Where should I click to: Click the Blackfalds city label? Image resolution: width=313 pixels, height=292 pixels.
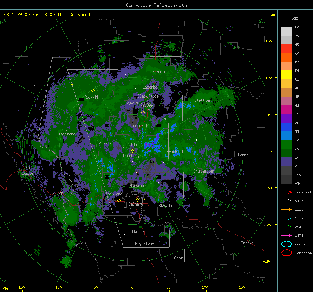148,96
